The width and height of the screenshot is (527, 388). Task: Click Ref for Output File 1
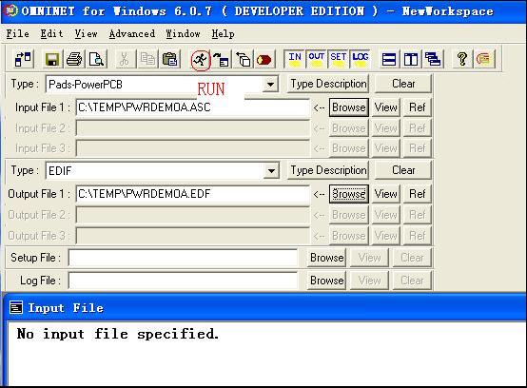[x=417, y=194]
